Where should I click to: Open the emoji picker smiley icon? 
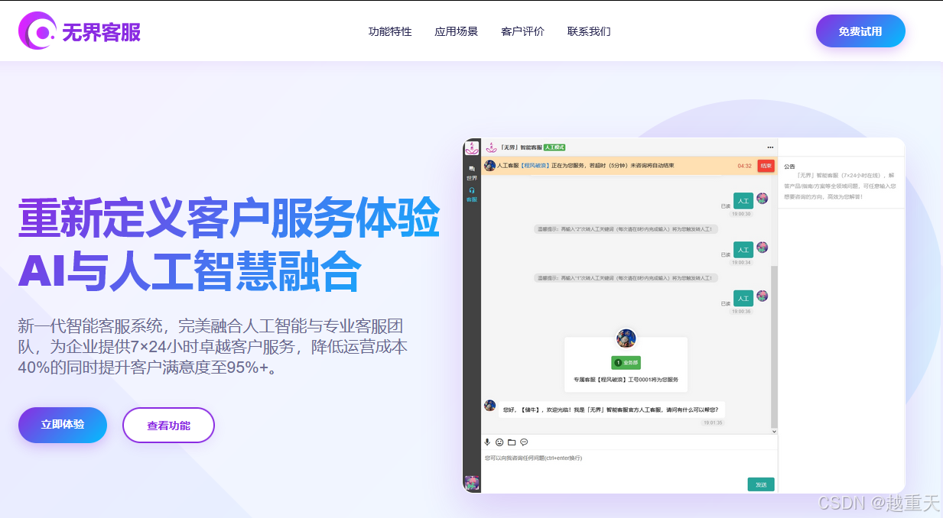(x=499, y=442)
